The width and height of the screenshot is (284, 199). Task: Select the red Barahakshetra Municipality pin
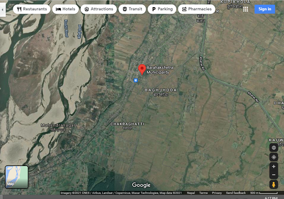pyautogui.click(x=142, y=69)
